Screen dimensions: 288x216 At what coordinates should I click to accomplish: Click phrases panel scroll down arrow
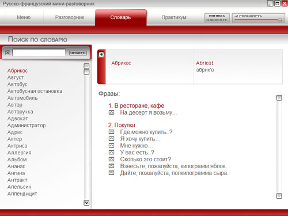[x=279, y=196]
